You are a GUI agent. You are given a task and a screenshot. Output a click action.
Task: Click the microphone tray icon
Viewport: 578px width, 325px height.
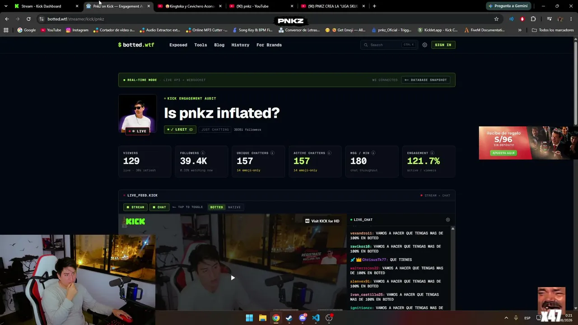[516, 318]
